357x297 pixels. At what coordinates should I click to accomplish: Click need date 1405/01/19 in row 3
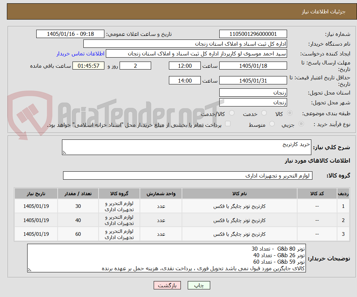(36, 234)
